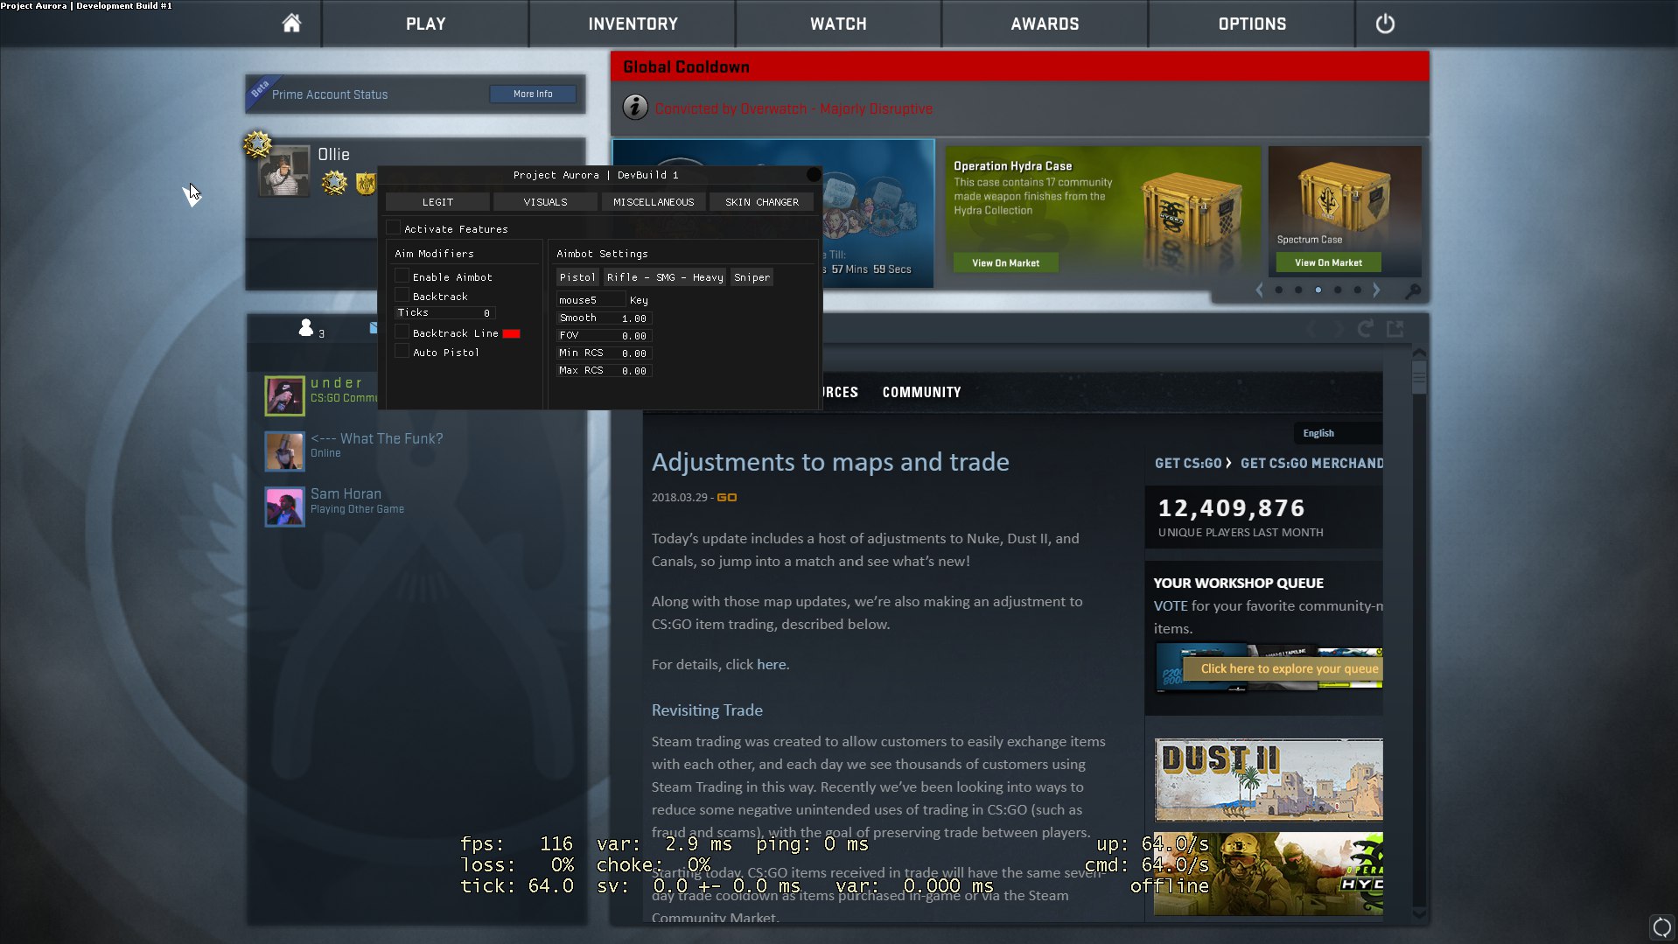Screen dimensions: 1678x944
Task: Click the What The Funk? friend avatar
Action: tap(284, 451)
